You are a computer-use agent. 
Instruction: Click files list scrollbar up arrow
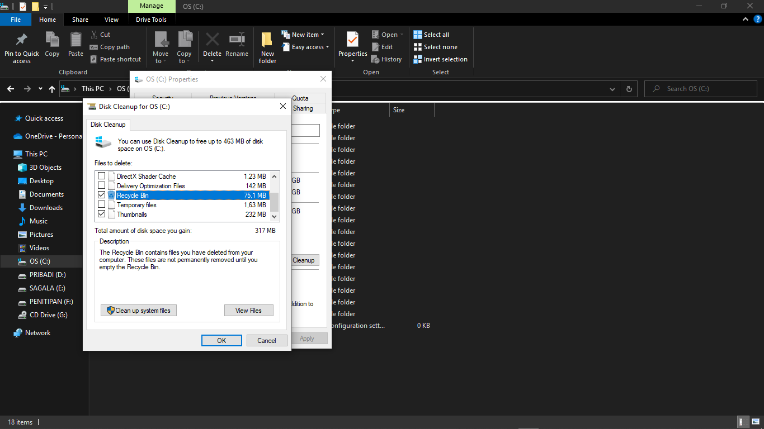pos(274,176)
